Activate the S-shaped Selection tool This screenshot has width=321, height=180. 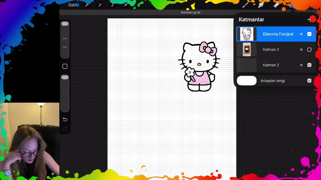tap(112, 5)
